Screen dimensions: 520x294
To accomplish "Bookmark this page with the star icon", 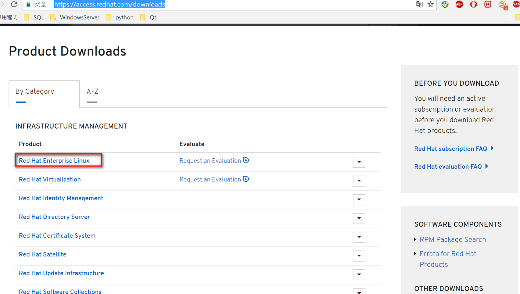I will pyautogui.click(x=431, y=4).
